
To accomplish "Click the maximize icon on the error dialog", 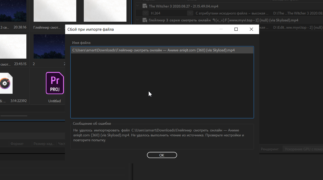I will 236,29.
